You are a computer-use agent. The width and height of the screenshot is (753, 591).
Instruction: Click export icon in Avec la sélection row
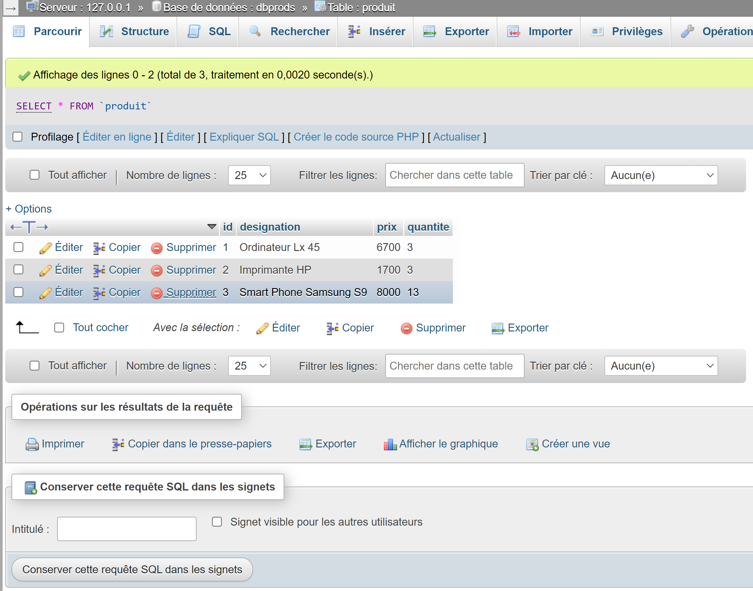pyautogui.click(x=498, y=328)
